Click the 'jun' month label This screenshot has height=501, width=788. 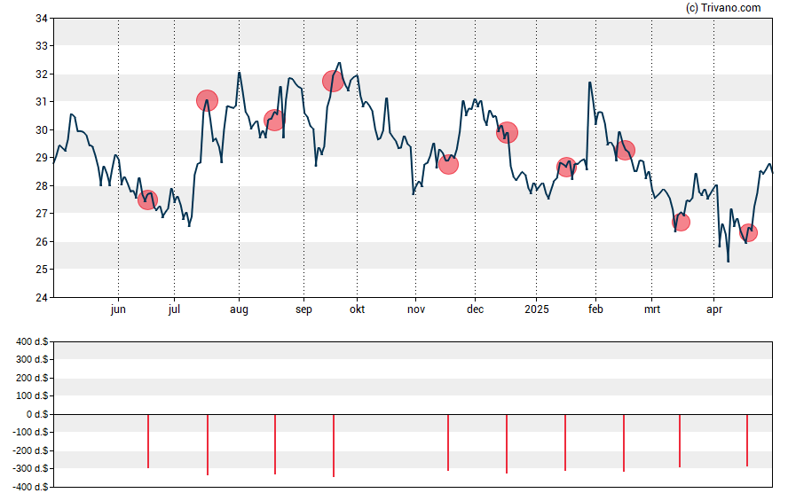click(118, 309)
